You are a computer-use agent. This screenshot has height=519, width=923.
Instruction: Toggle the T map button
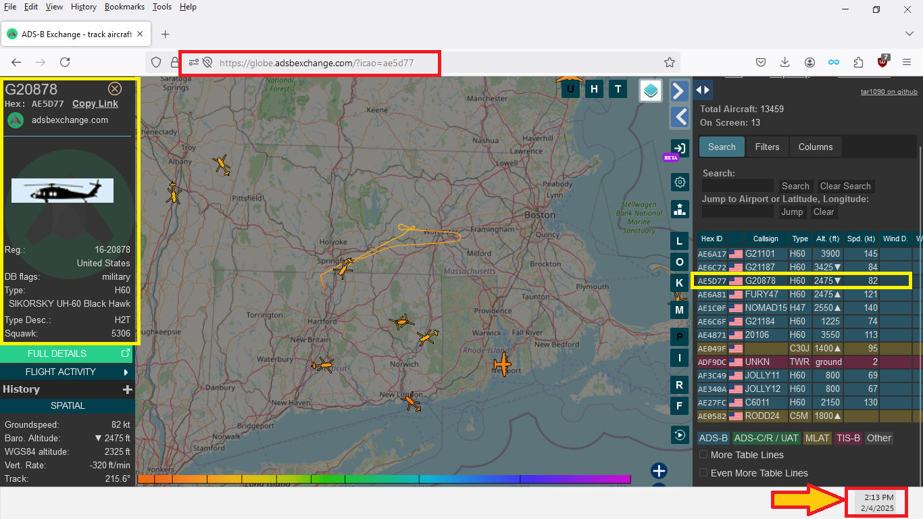(x=618, y=89)
